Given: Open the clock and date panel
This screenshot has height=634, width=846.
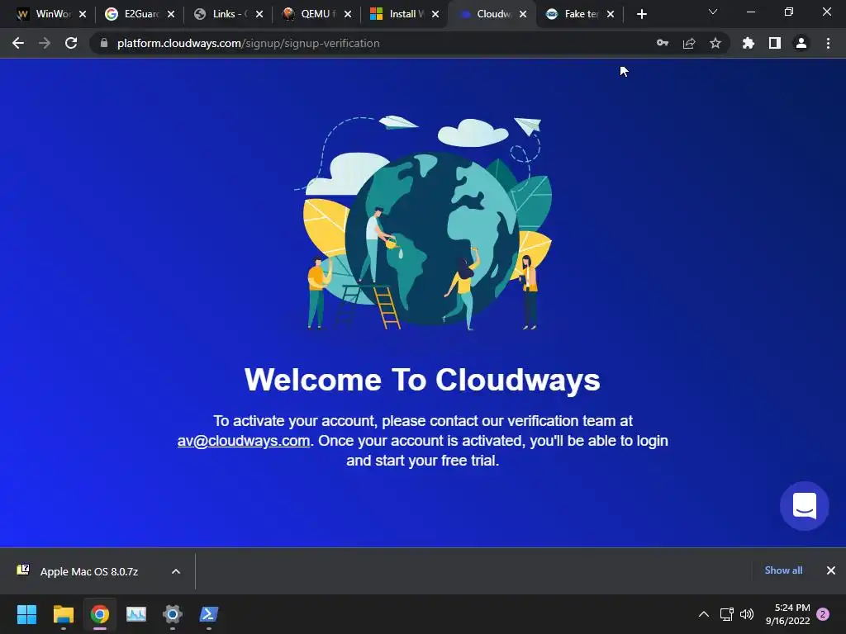Looking at the screenshot, I should [x=787, y=614].
